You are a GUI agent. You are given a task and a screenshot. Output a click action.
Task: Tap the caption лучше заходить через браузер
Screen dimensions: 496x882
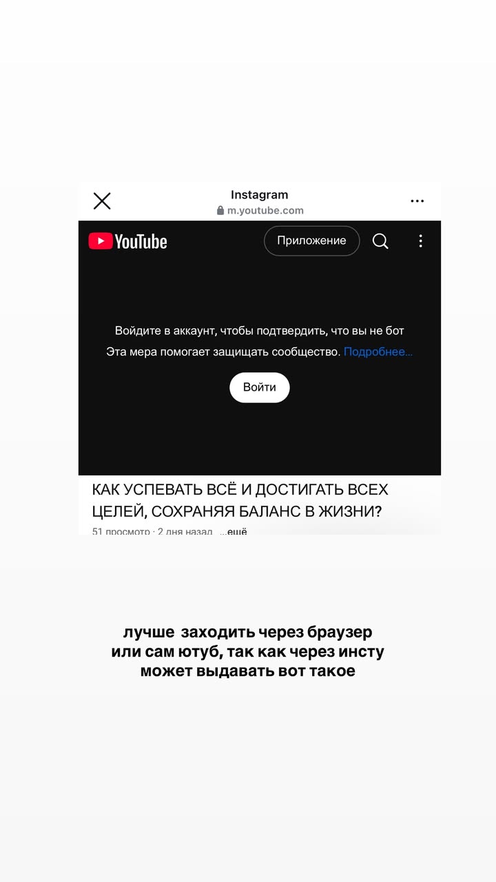[x=248, y=632]
